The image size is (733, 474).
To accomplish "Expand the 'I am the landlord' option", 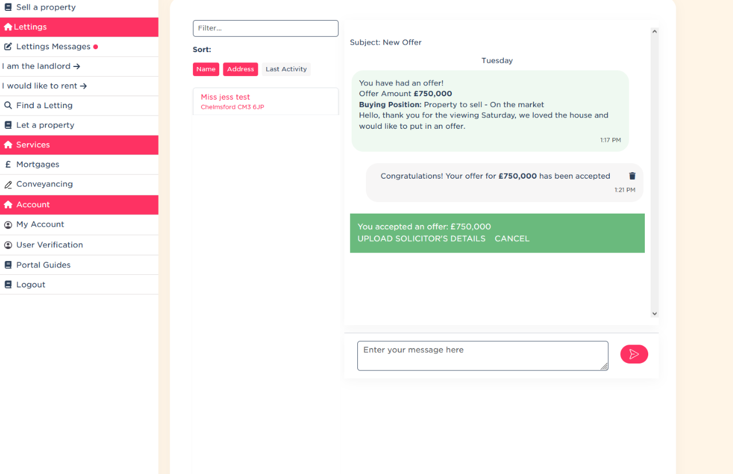I will coord(41,66).
